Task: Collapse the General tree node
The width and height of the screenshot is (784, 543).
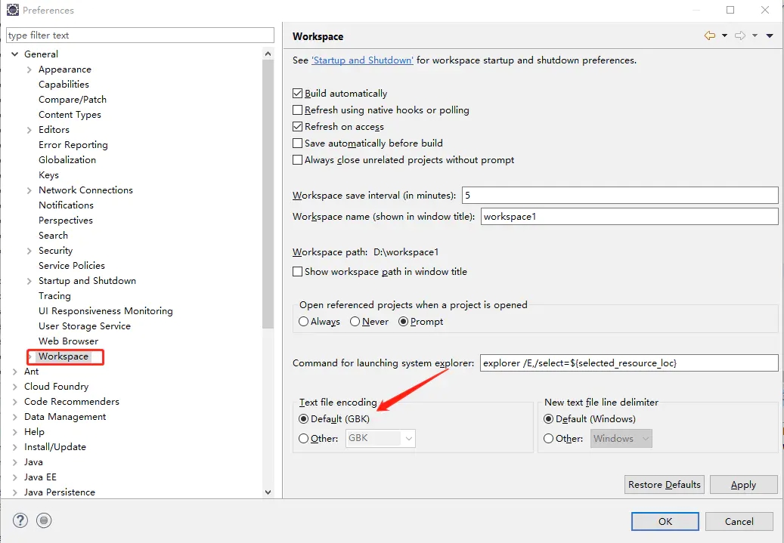Action: coord(15,54)
